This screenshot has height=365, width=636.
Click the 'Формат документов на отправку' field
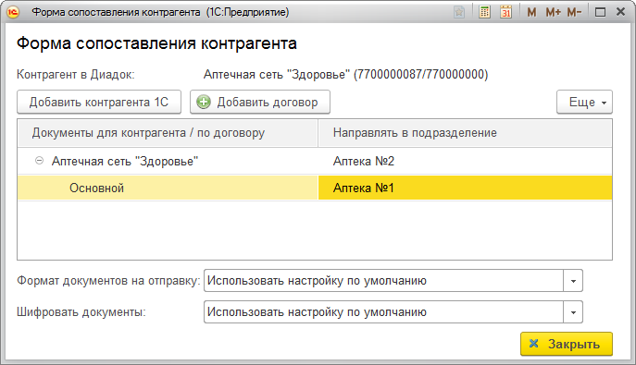point(383,281)
